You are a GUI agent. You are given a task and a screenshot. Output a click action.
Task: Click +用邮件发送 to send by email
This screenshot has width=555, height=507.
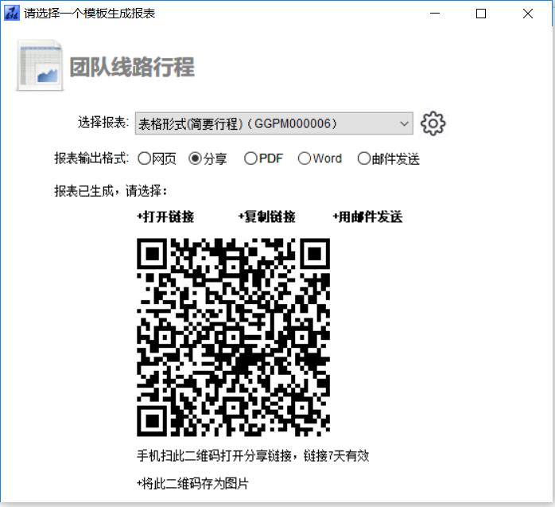point(367,216)
